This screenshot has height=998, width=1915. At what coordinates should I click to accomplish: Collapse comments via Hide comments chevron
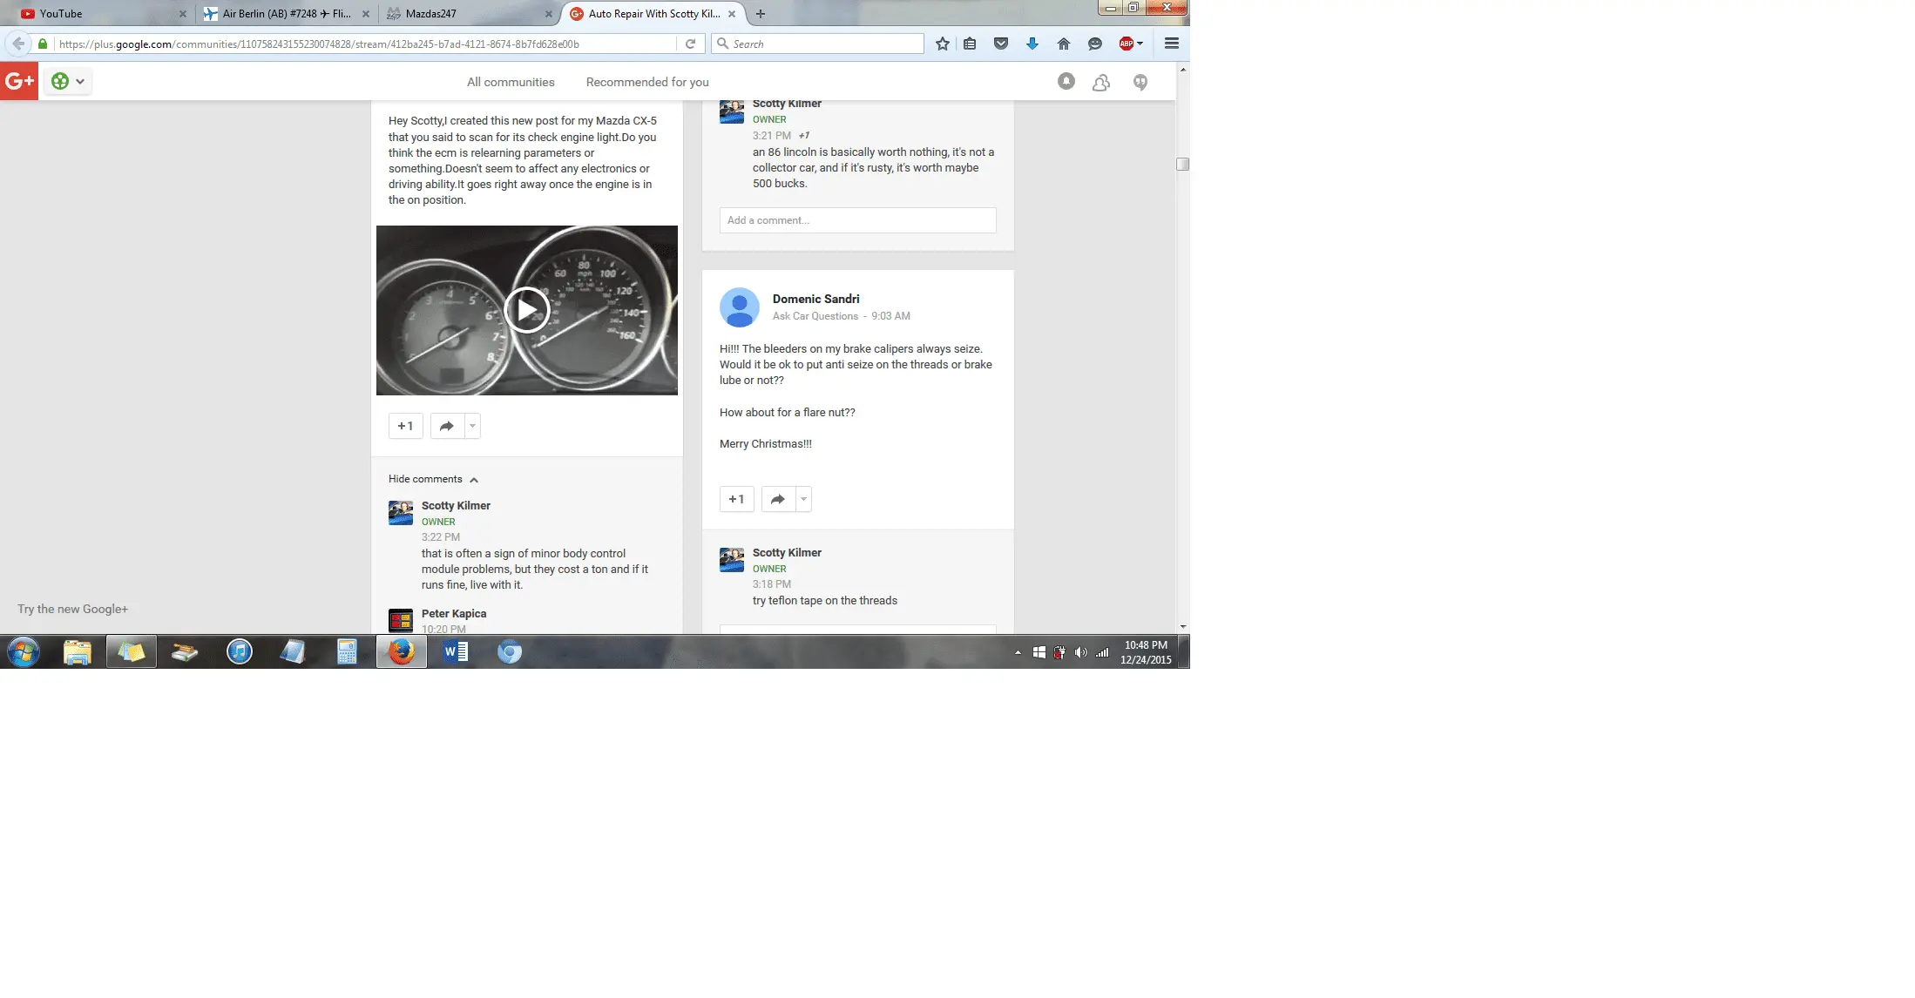coord(474,480)
